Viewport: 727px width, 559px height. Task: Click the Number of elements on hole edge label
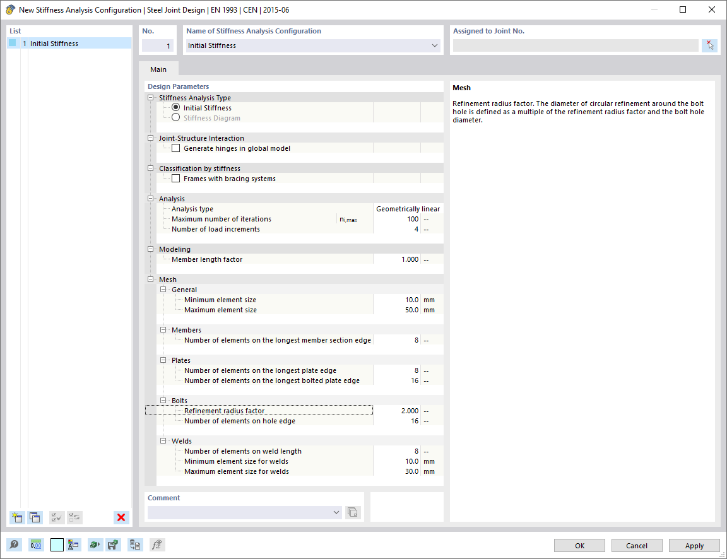240,421
